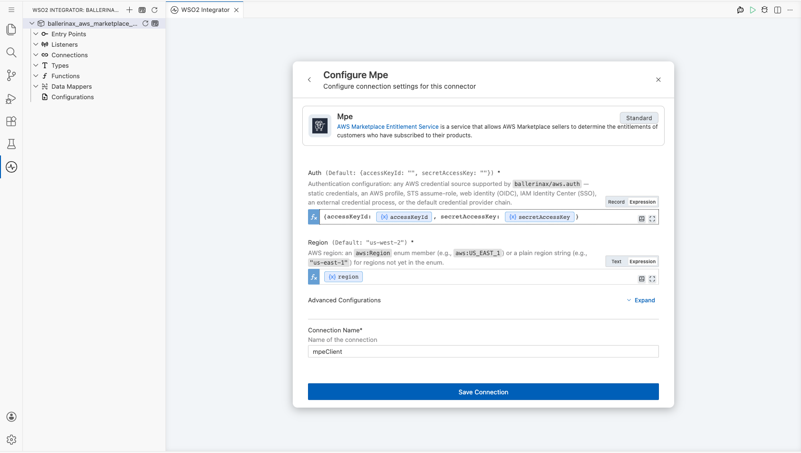Viewport: 801px width, 453px height.
Task: Click the split editor icon
Action: click(x=778, y=10)
